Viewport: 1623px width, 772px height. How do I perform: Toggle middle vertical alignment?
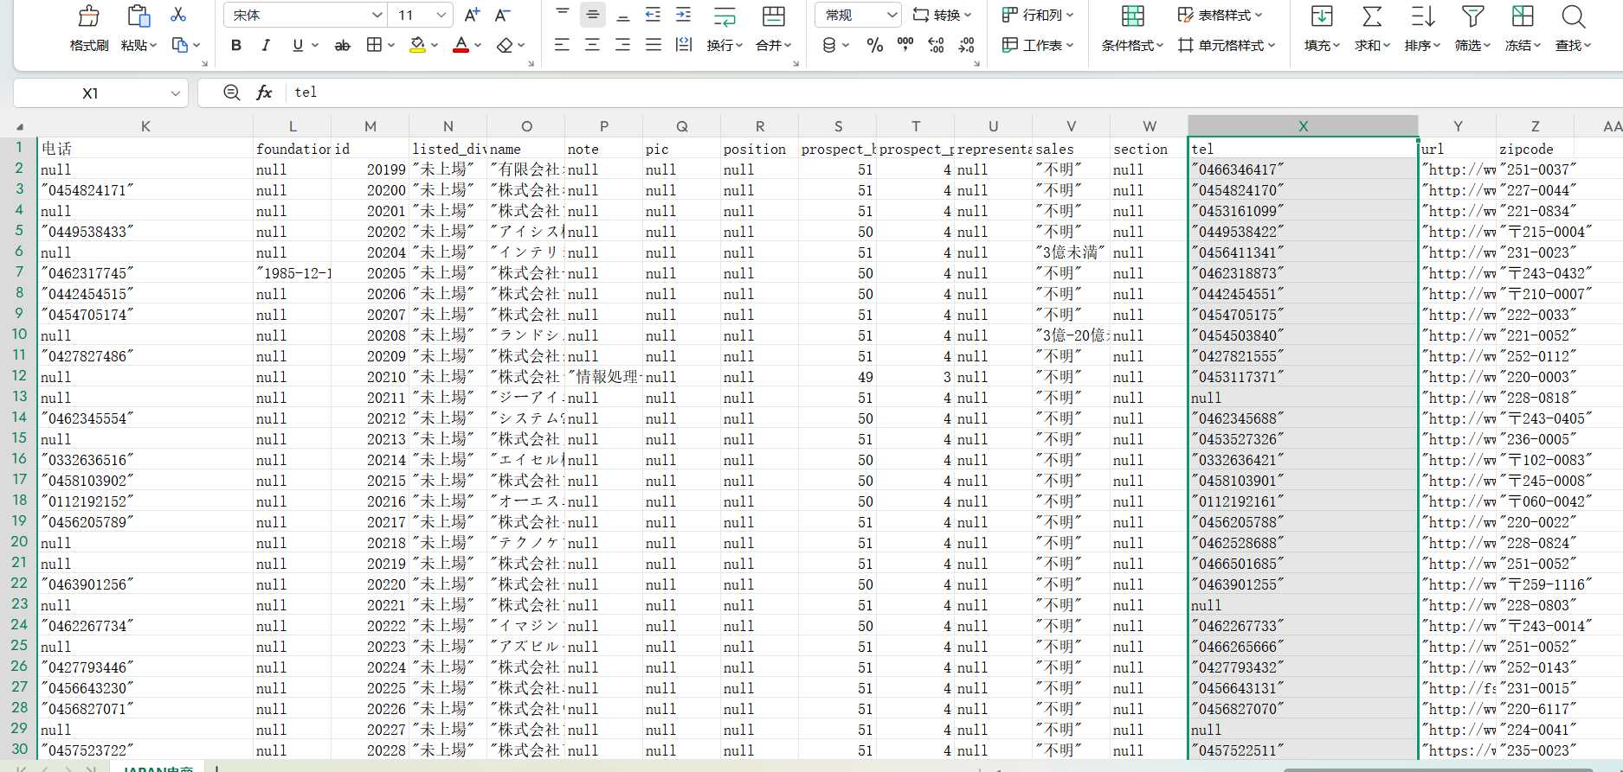(x=593, y=15)
